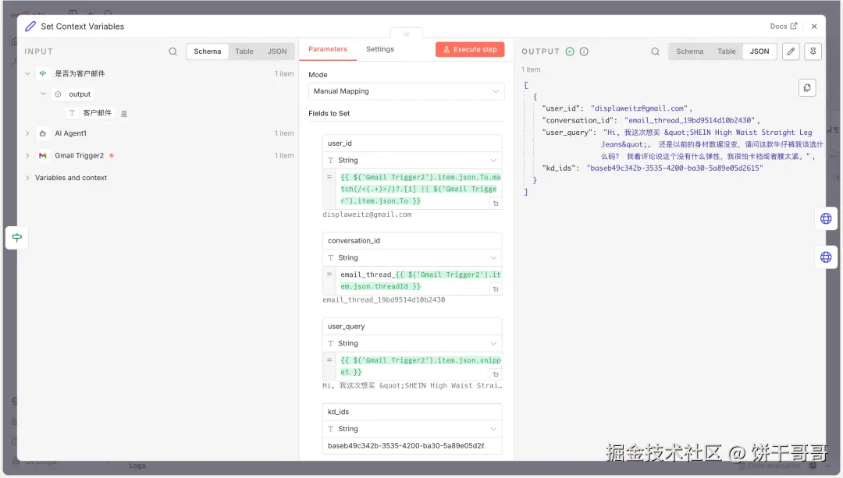
Task: Open the Settings tab
Action: [380, 49]
